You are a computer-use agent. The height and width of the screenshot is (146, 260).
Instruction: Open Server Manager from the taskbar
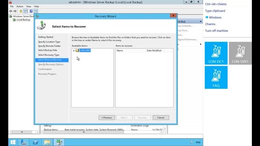pyautogui.click(x=24, y=142)
